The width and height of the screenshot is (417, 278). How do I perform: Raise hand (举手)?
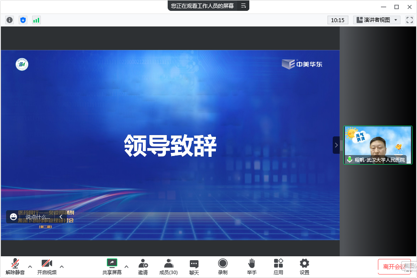point(252,266)
